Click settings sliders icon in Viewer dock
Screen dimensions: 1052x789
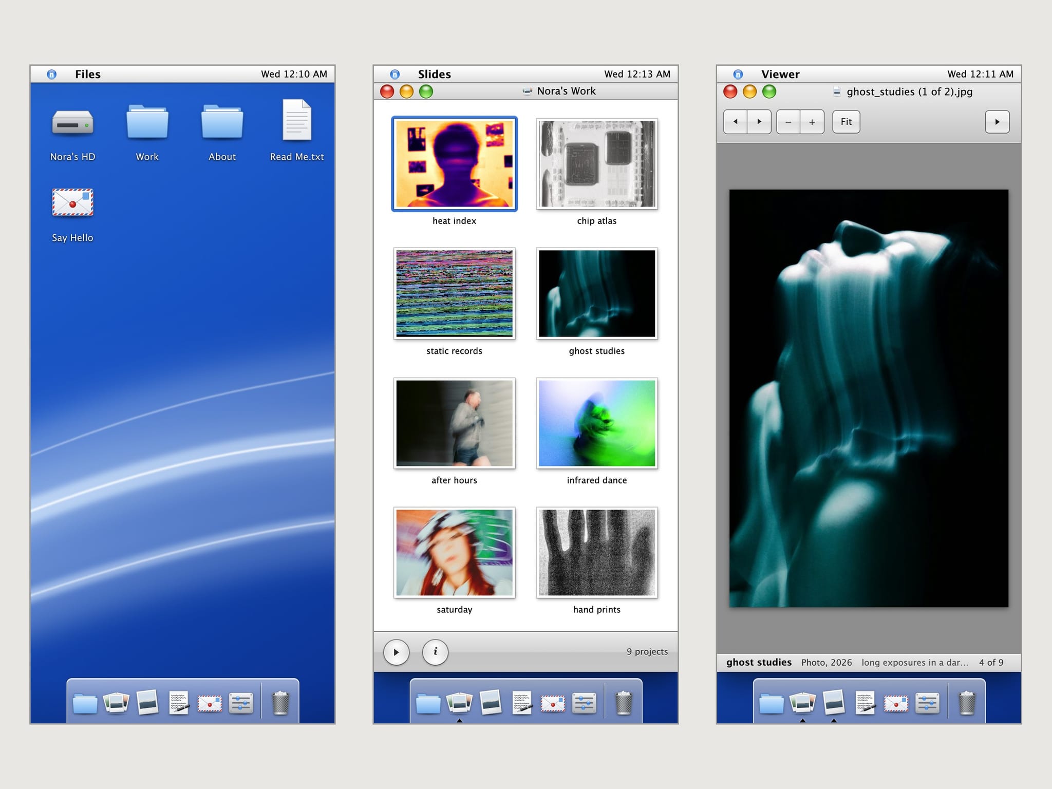point(927,703)
